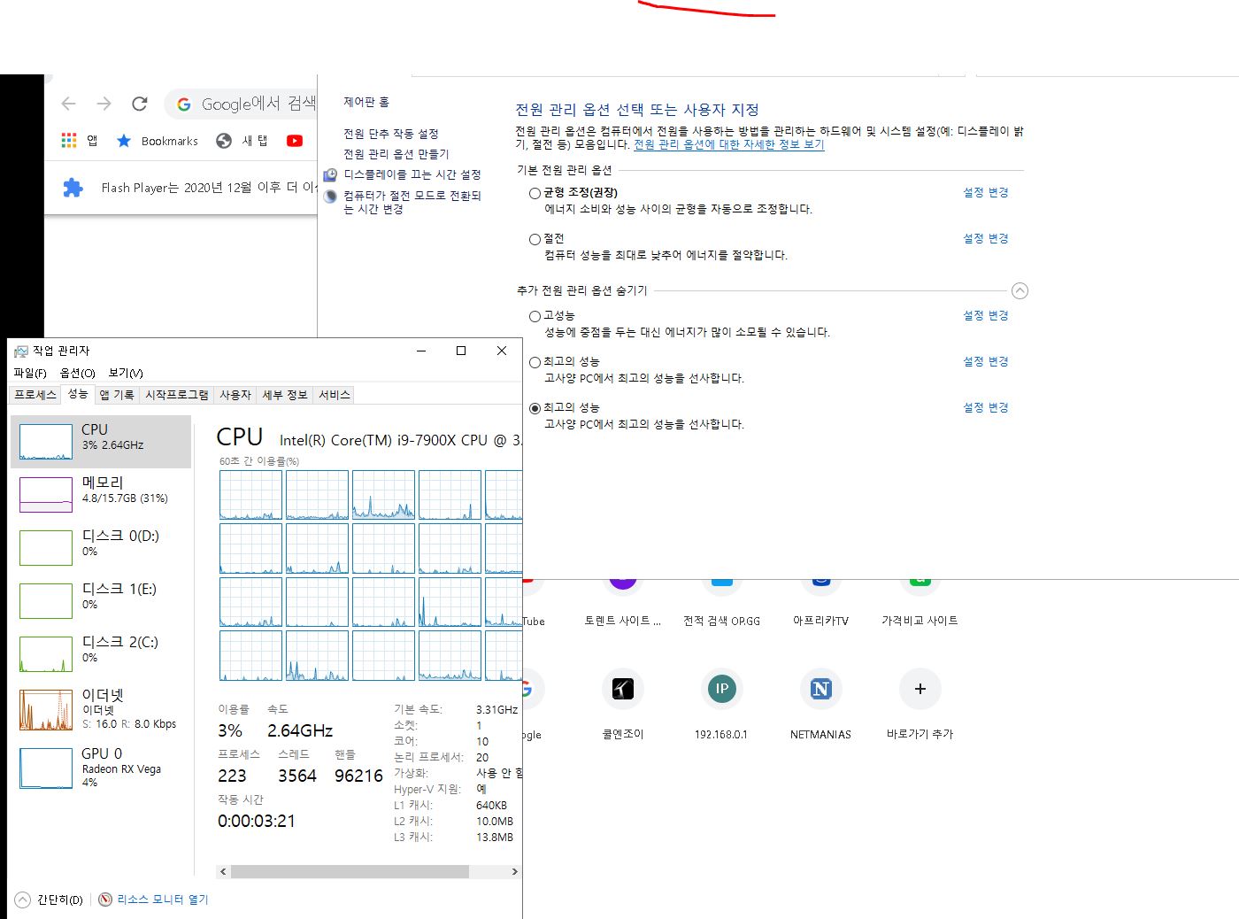This screenshot has height=919, width=1239.
Task: Select the CPU graph thumbnail in sidebar
Action: click(46, 442)
